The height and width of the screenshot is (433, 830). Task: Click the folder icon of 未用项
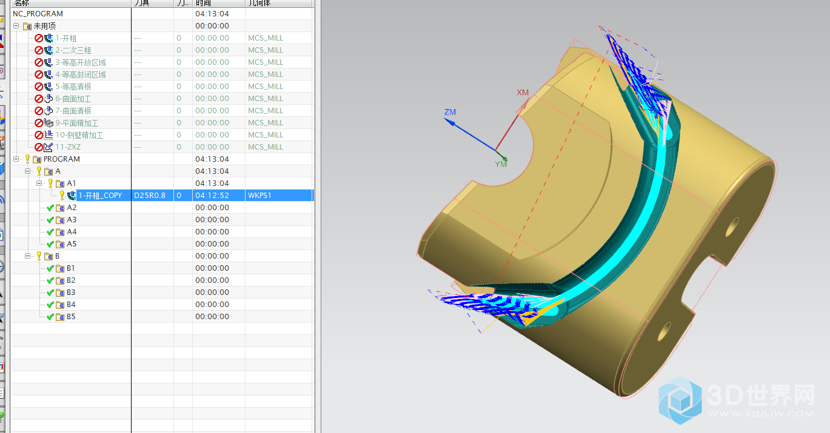pyautogui.click(x=27, y=26)
